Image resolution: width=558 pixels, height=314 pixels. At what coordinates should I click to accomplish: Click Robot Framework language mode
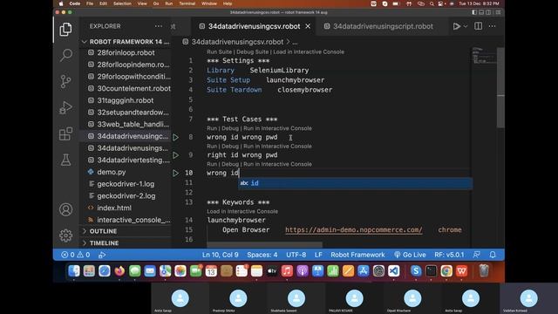coord(357,255)
